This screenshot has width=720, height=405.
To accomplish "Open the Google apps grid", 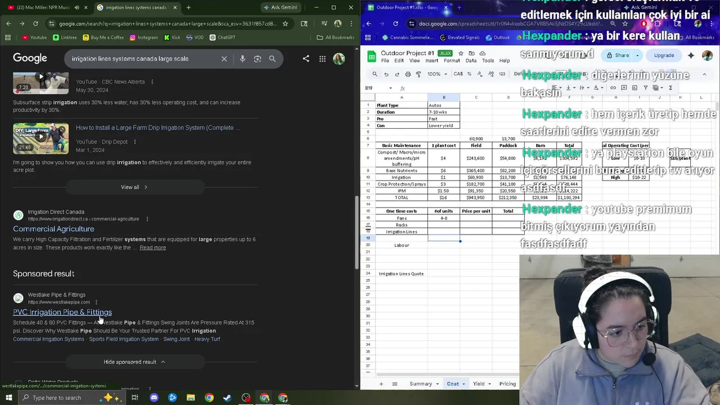I will click(322, 58).
